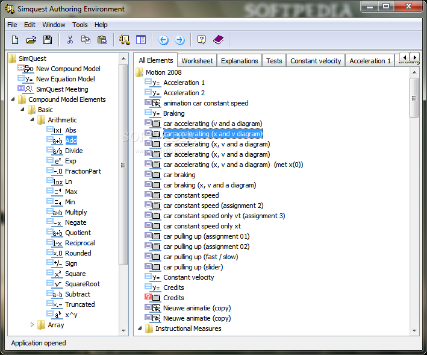Select the Reciprocal element

pyautogui.click(x=80, y=243)
